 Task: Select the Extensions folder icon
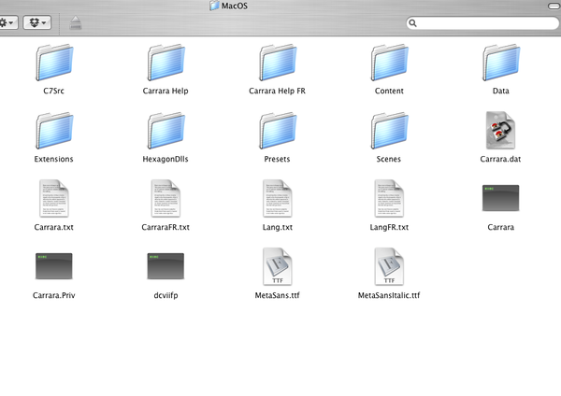54,131
